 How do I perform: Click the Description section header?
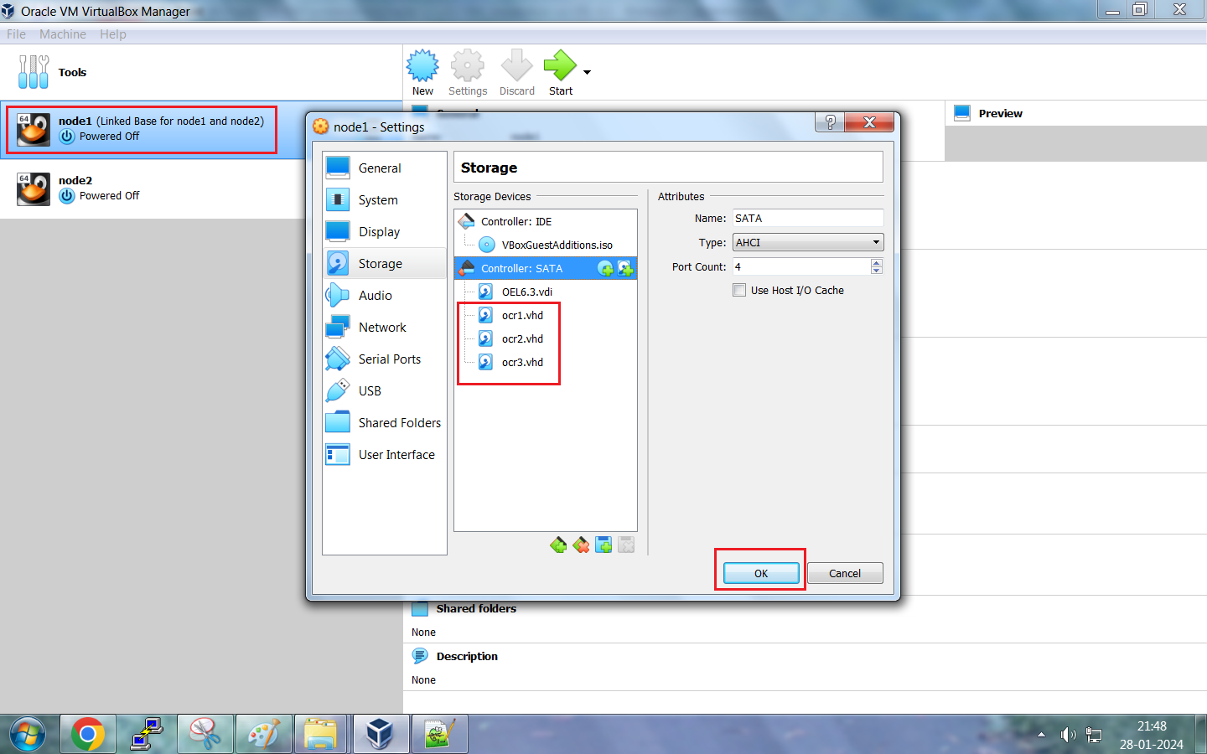tap(467, 656)
